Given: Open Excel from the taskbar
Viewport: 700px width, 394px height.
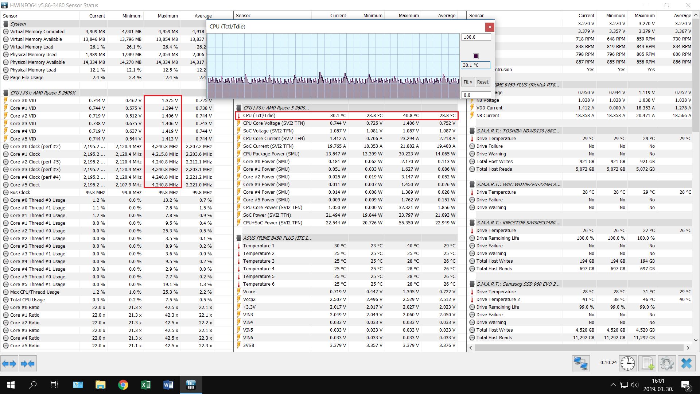Looking at the screenshot, I should tap(145, 385).
